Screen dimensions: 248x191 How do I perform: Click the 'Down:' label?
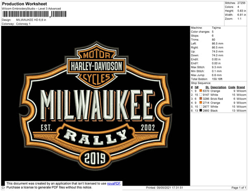pos(195,55)
